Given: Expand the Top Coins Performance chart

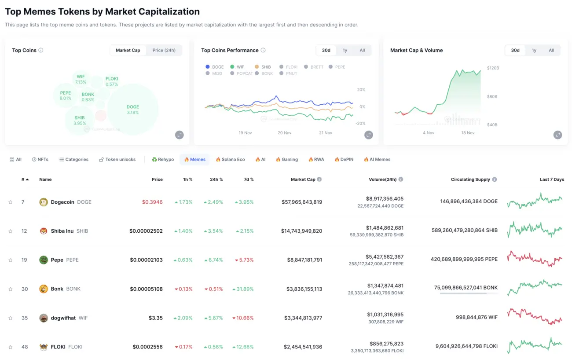Looking at the screenshot, I should point(369,135).
